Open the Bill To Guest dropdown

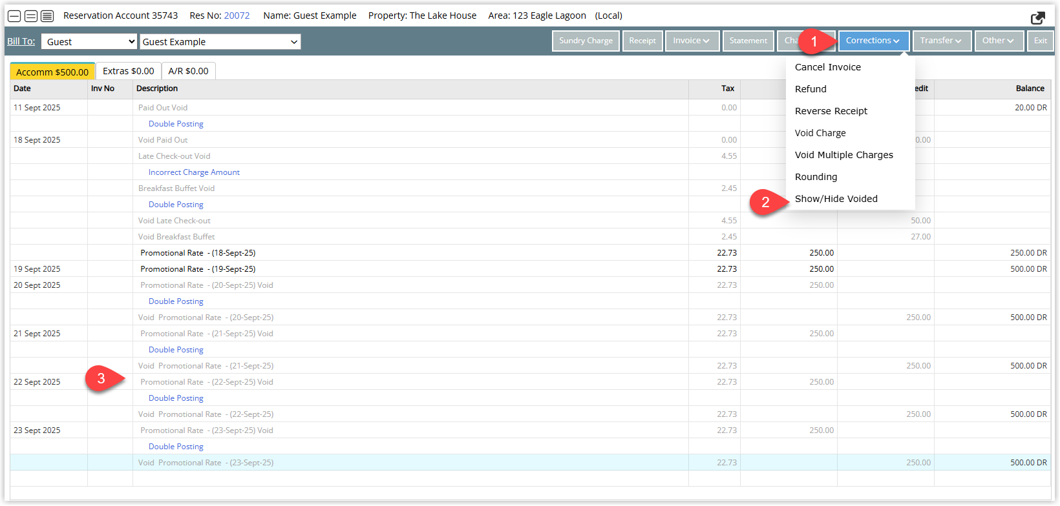coord(89,41)
